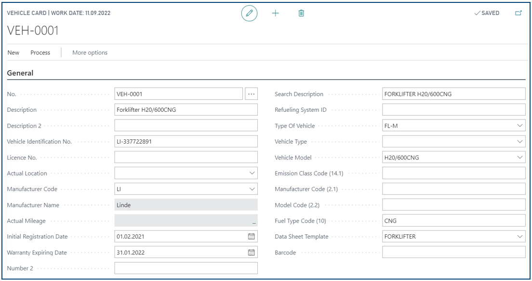Expand the Vehicle Model dropdown

pos(520,158)
